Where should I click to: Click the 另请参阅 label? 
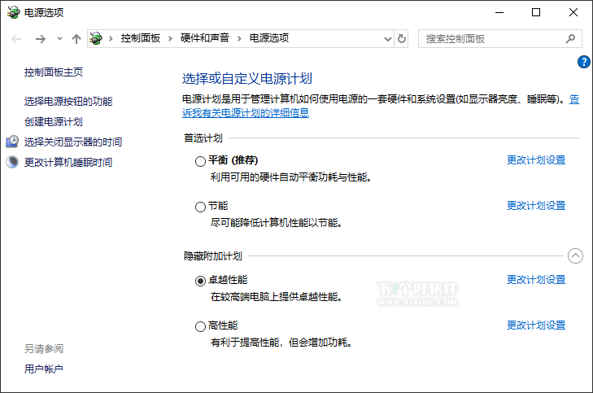coord(43,348)
